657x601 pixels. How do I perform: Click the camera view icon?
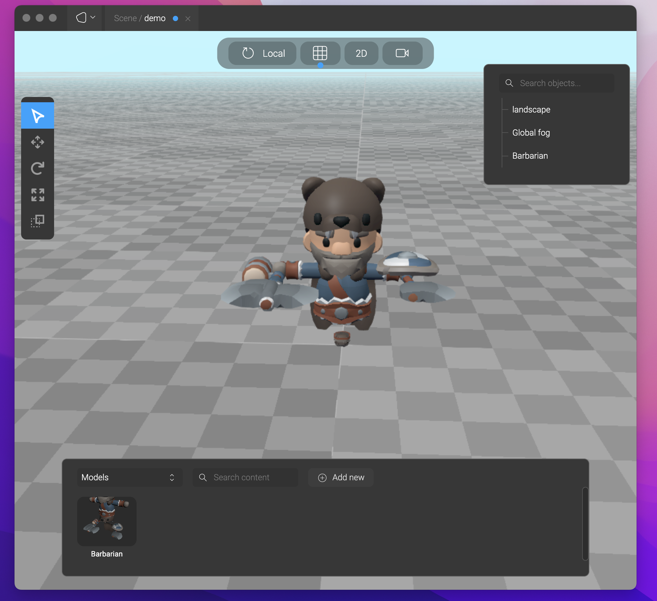(x=402, y=53)
